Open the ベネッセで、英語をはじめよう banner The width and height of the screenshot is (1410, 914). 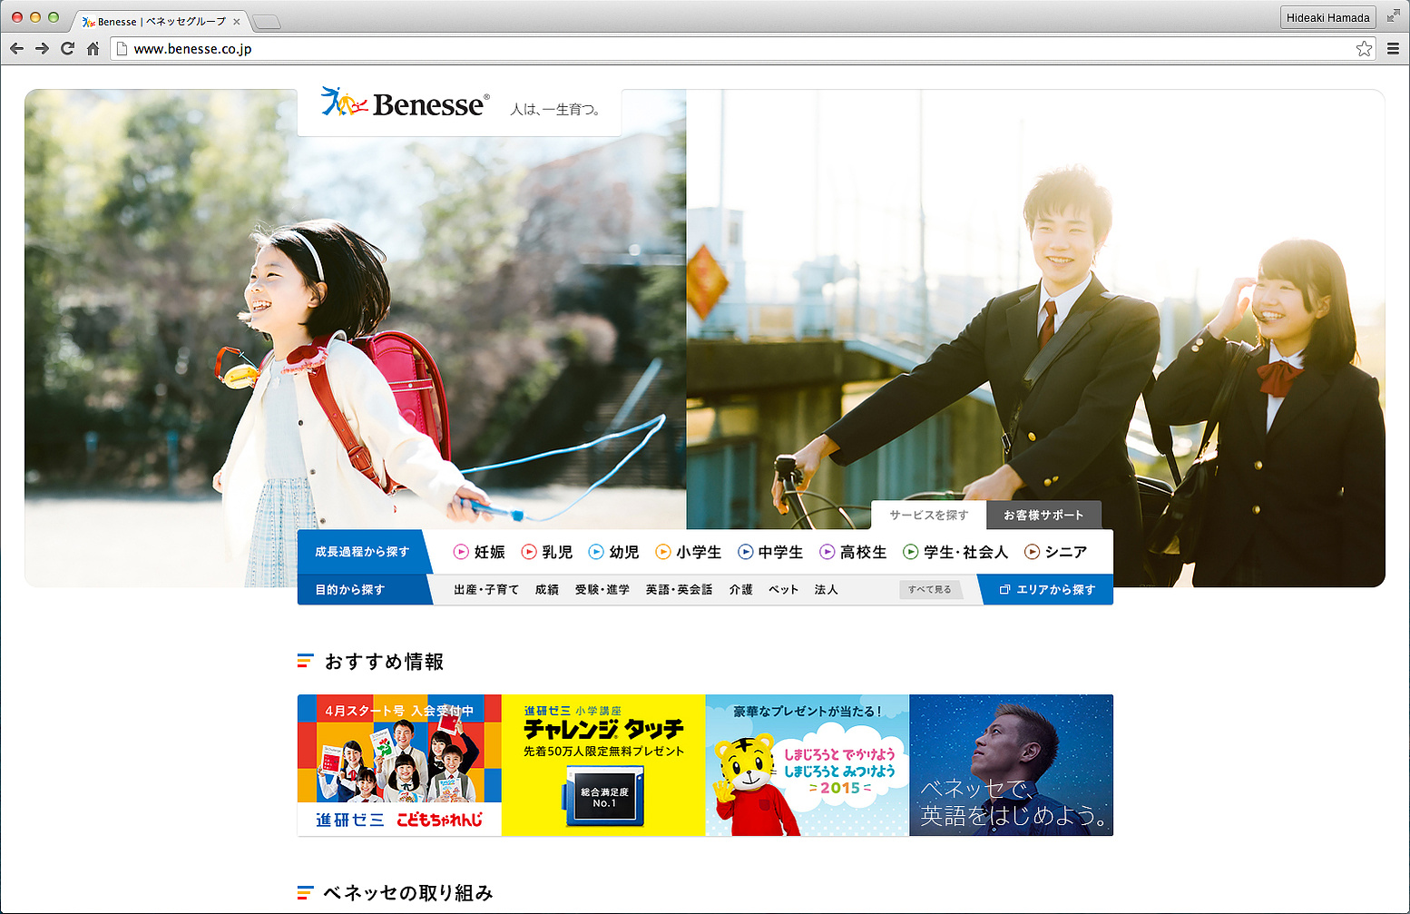pyautogui.click(x=1012, y=765)
